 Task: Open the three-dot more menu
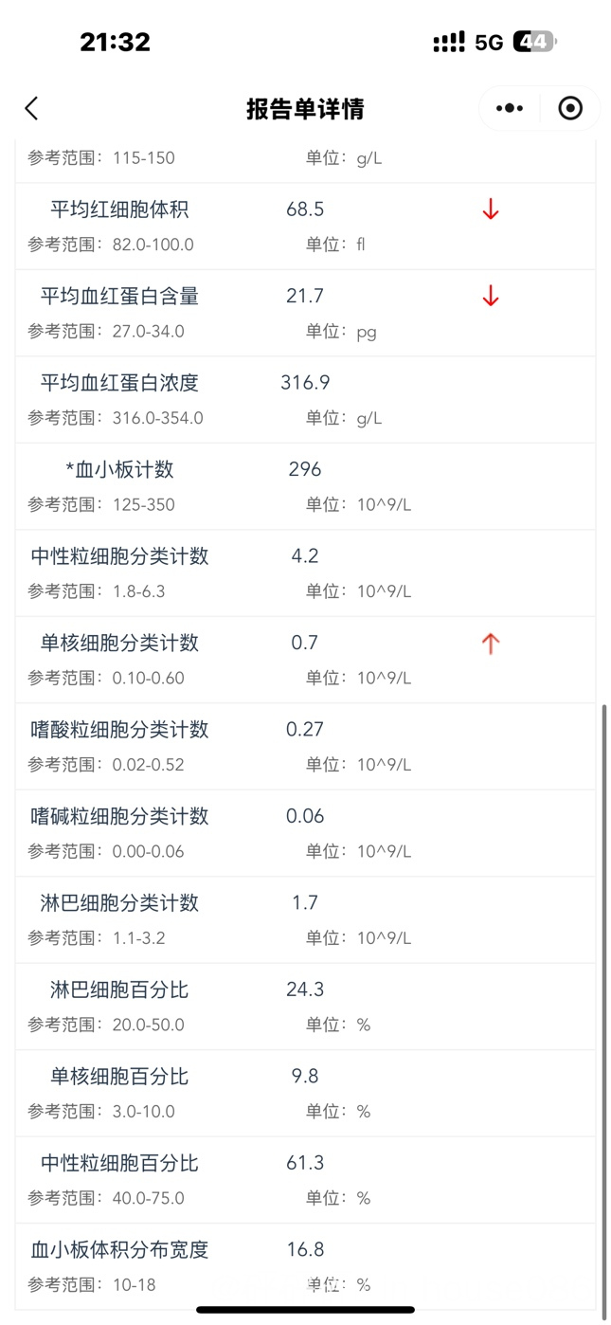(x=510, y=109)
